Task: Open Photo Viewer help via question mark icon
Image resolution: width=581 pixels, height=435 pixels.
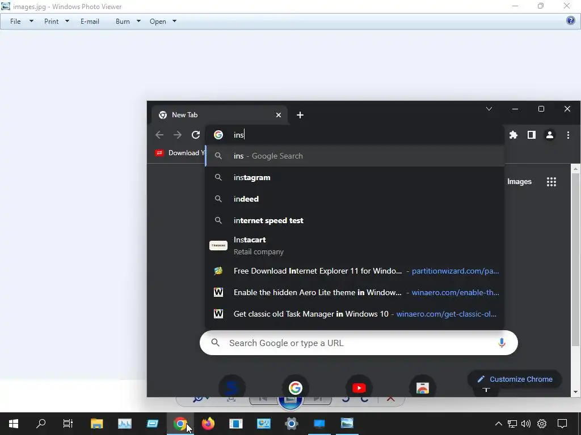Action: (x=571, y=21)
